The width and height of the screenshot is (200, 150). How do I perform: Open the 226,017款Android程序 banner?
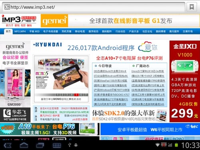[101, 48]
